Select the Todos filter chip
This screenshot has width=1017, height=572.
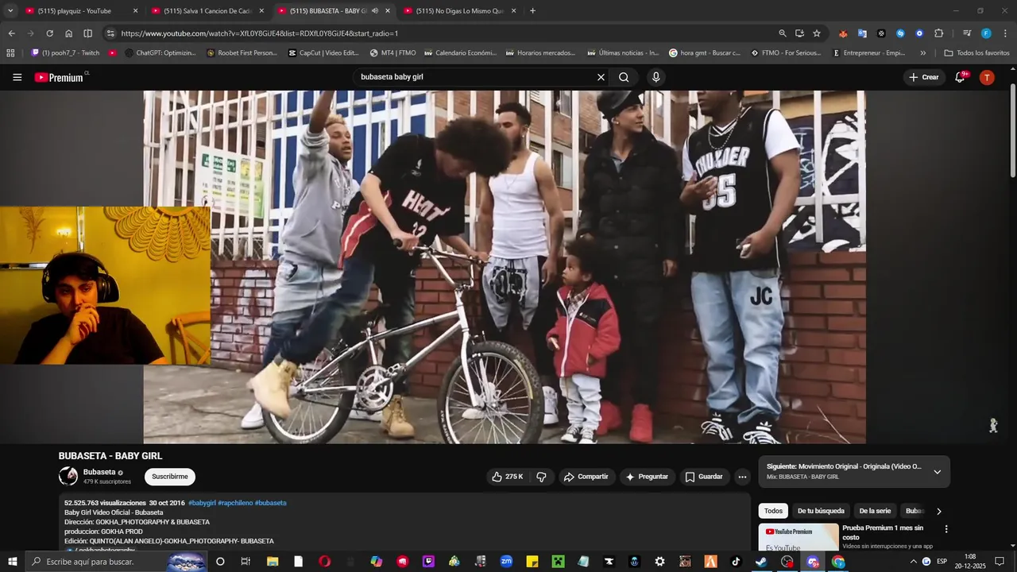coord(773,511)
